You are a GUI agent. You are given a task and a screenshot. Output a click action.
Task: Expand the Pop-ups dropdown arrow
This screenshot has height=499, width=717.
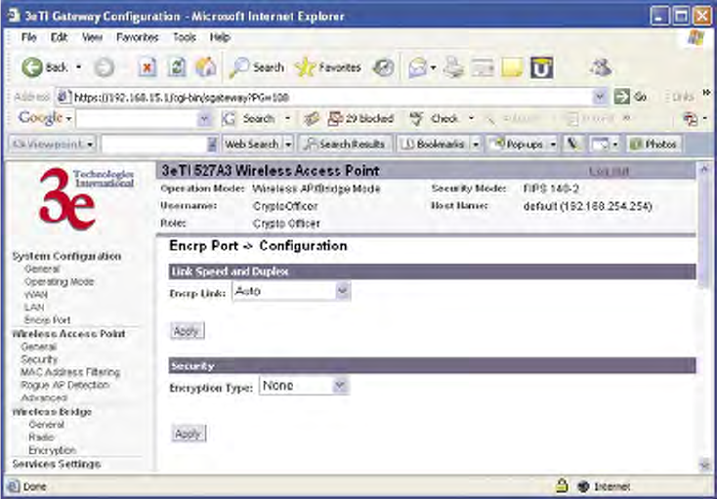coord(553,145)
